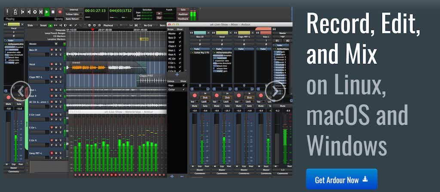
Task: Click the timecode clock 00:01:27:13
Action: click(x=95, y=10)
